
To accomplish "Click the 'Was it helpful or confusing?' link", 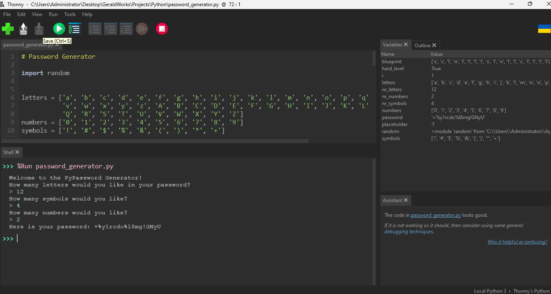I will pos(517,242).
